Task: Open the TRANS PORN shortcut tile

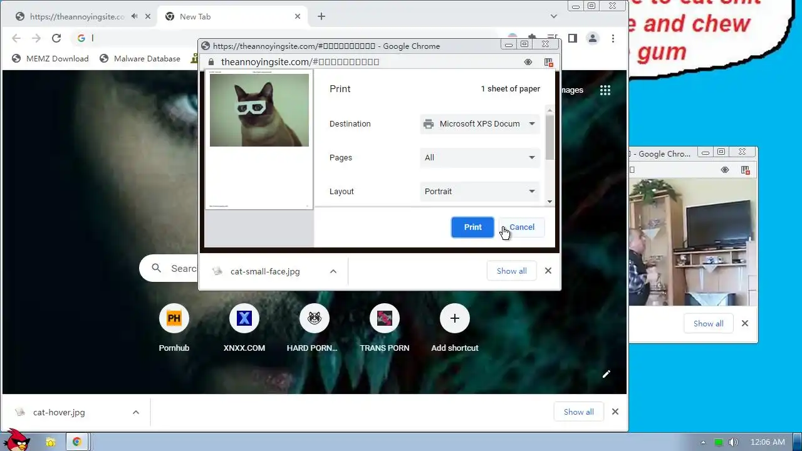Action: [385, 327]
